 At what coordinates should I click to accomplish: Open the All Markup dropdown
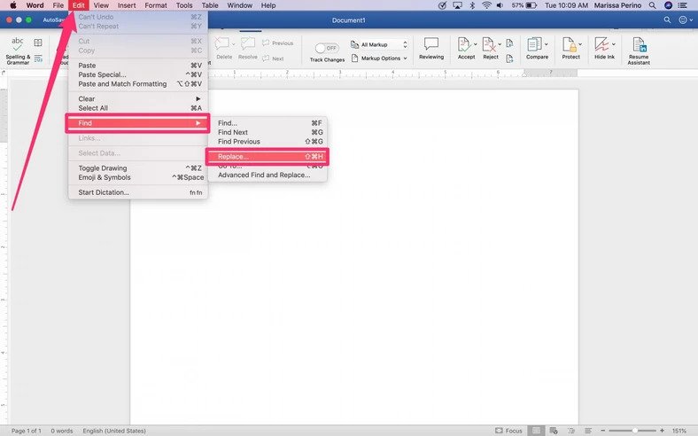(x=379, y=44)
